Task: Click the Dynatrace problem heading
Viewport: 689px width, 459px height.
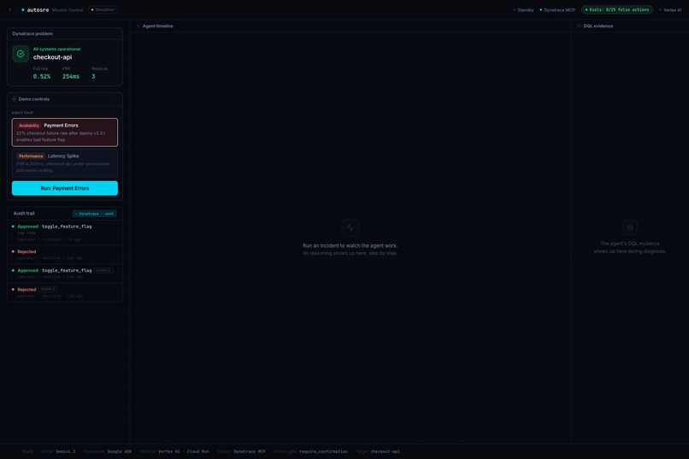Action: [x=32, y=34]
